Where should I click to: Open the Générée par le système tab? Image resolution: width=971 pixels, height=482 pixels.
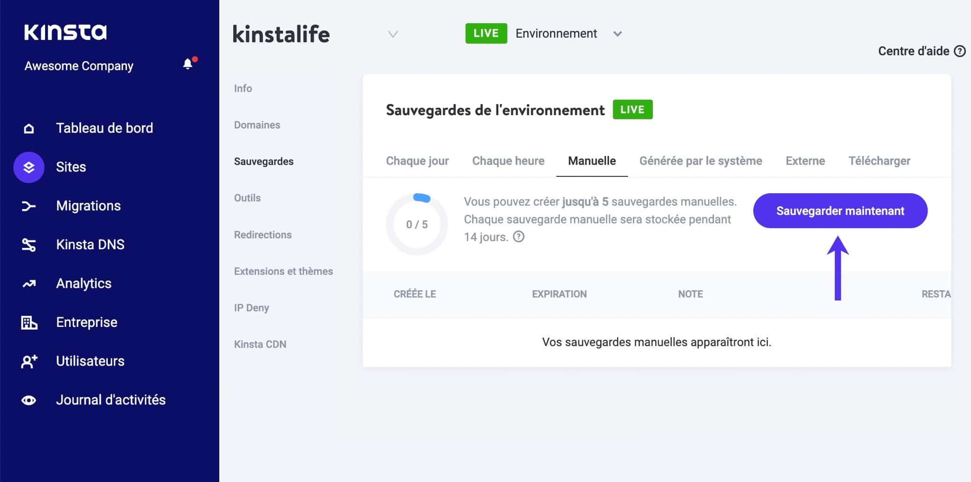[x=700, y=161]
